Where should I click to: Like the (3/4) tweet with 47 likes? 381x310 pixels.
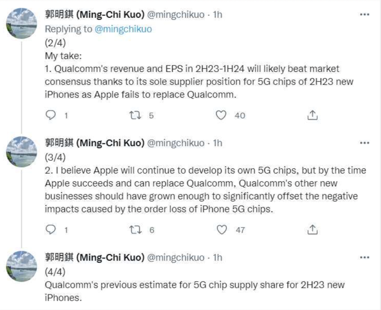222,230
